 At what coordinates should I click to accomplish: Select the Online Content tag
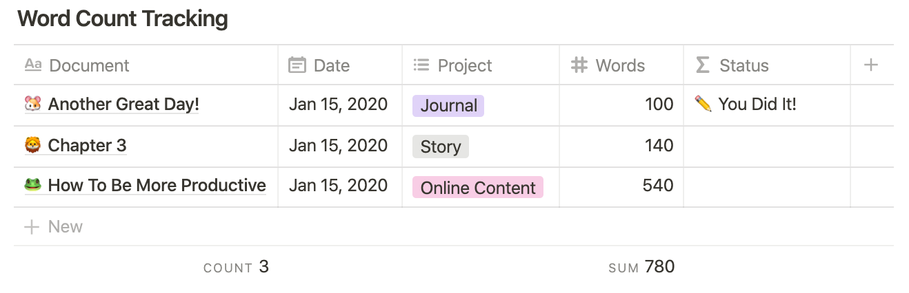click(478, 188)
